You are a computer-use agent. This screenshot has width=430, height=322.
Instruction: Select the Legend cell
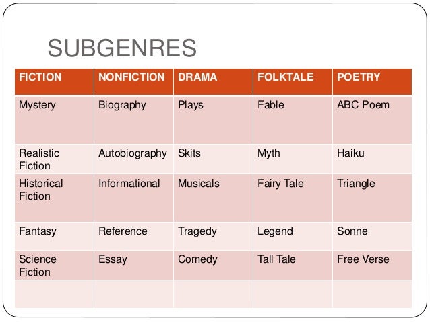[275, 231]
